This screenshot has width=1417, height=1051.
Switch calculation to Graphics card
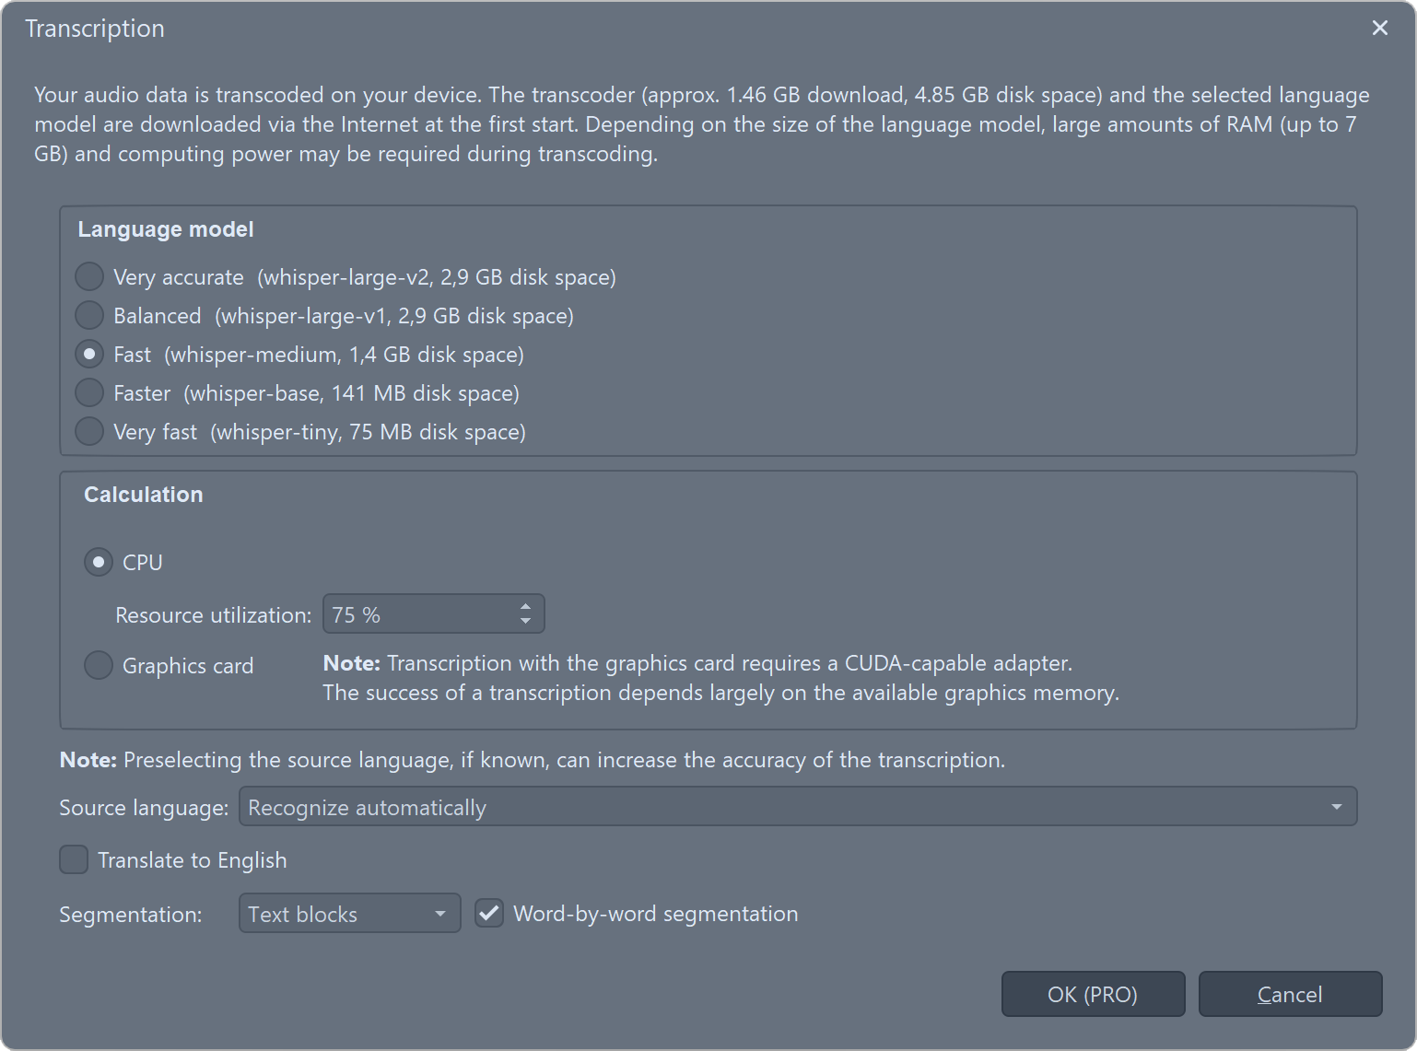tap(99, 665)
